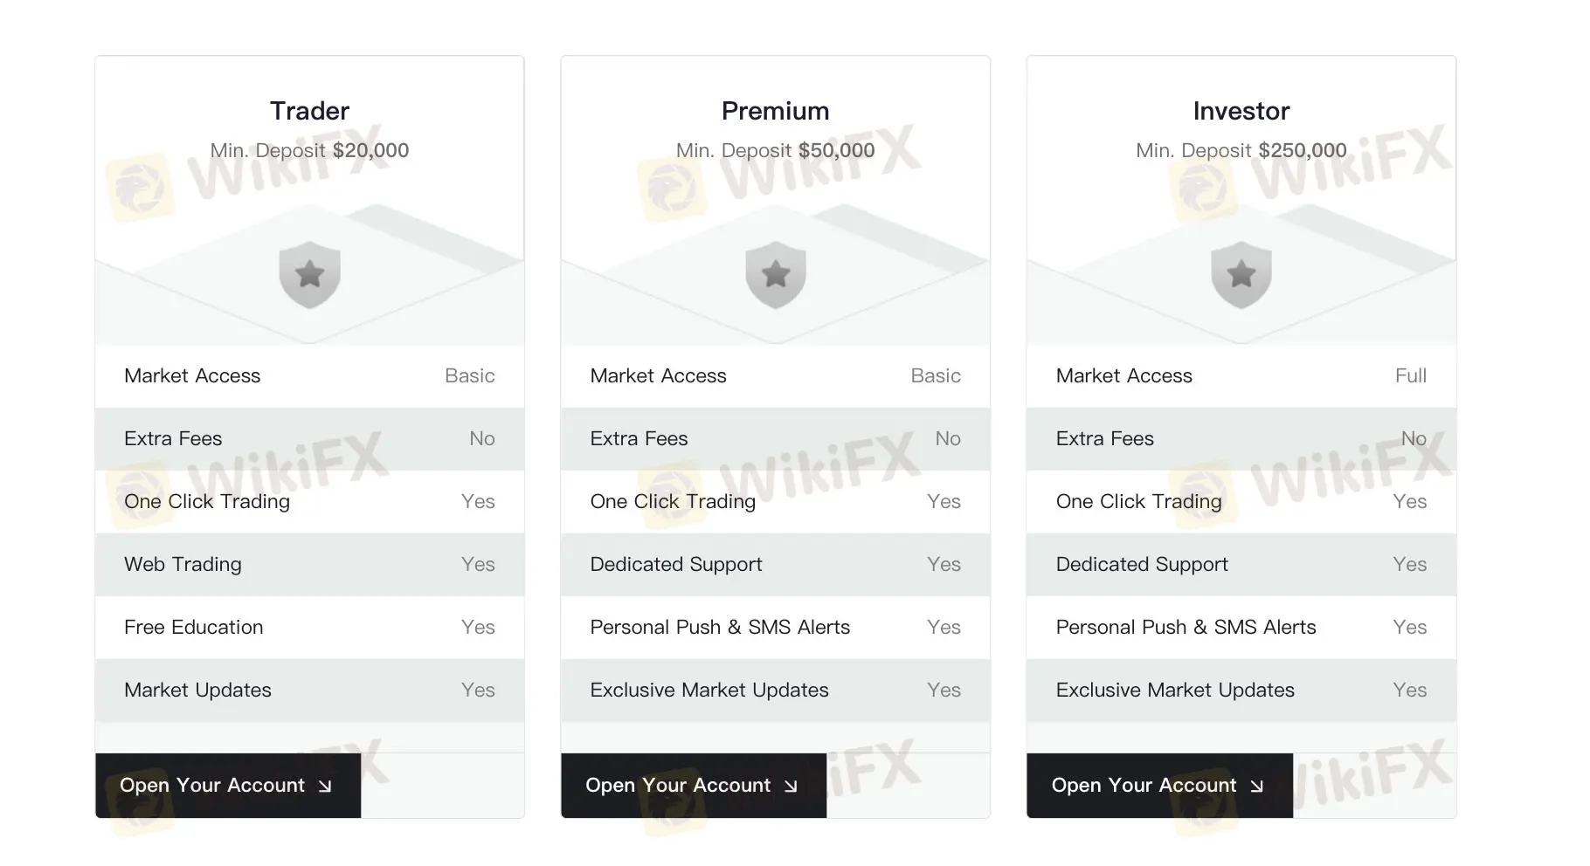The width and height of the screenshot is (1590, 866).
Task: Select the Trader plan title
Action: pos(309,111)
